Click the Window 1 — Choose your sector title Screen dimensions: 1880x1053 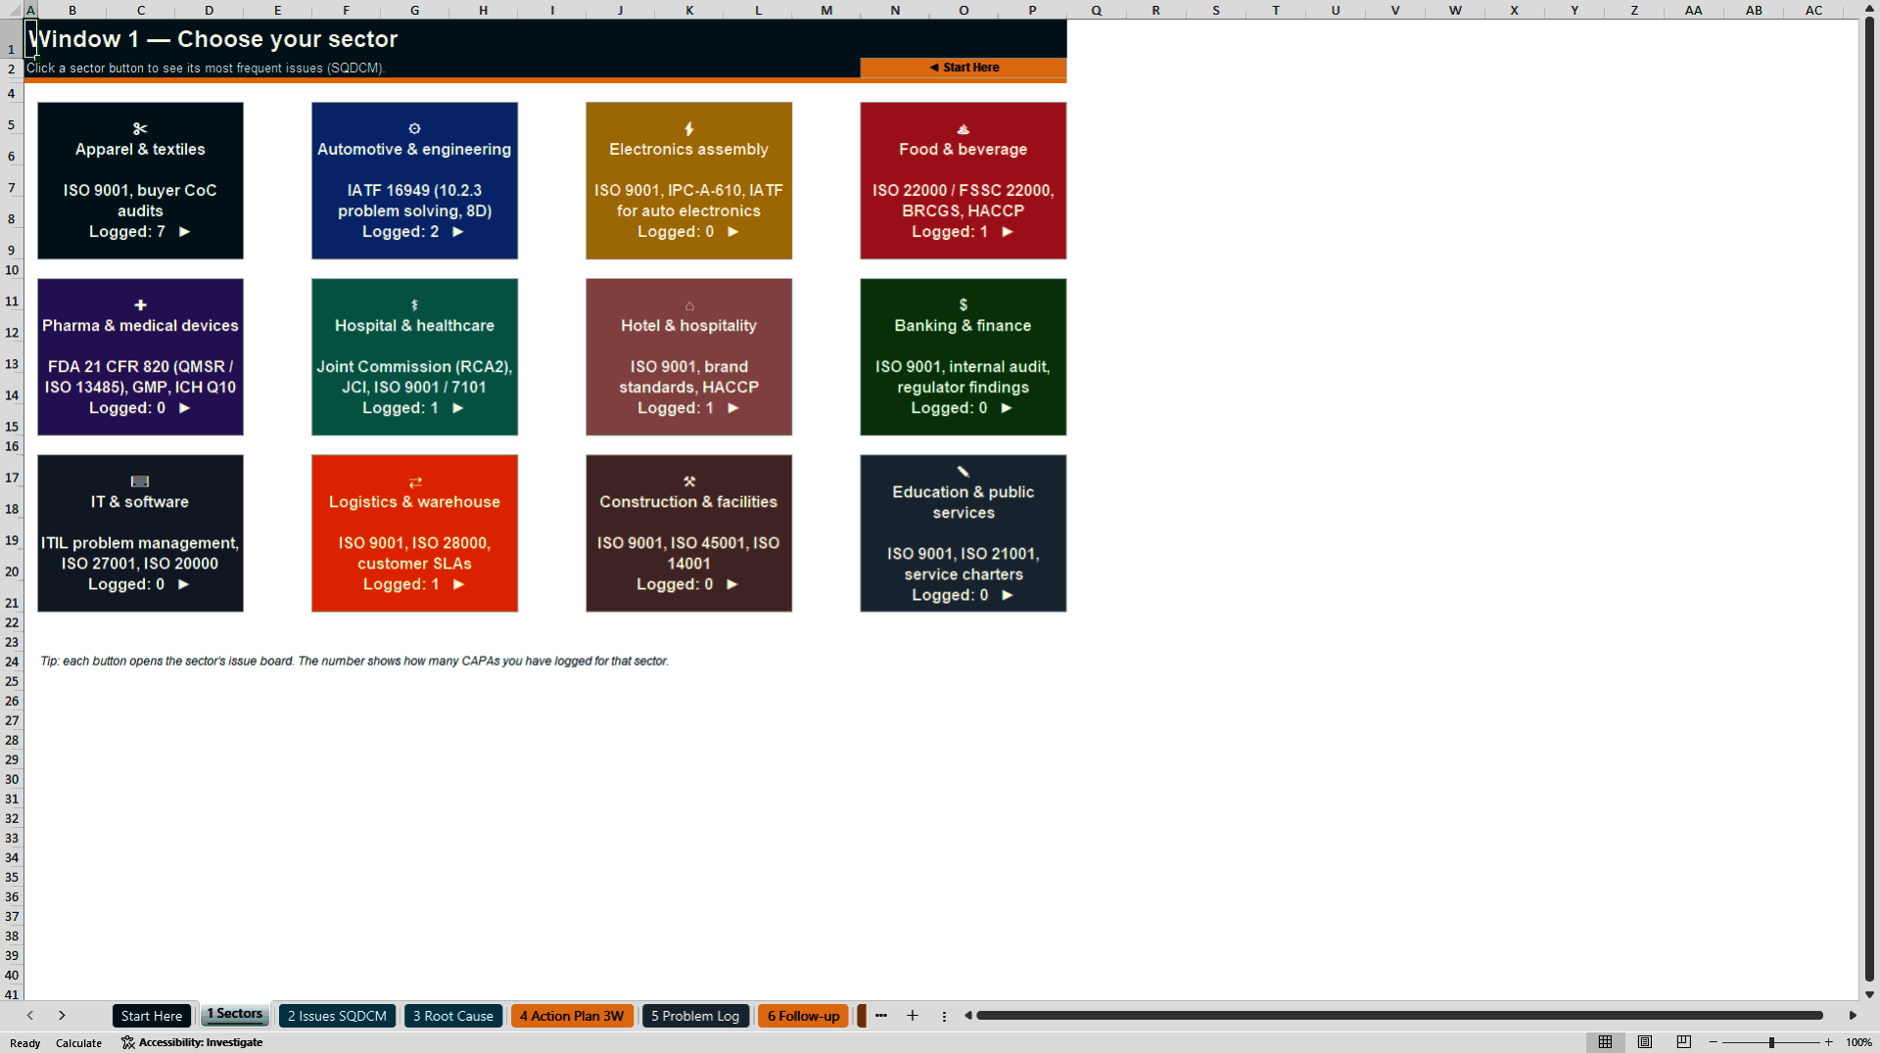(x=212, y=39)
